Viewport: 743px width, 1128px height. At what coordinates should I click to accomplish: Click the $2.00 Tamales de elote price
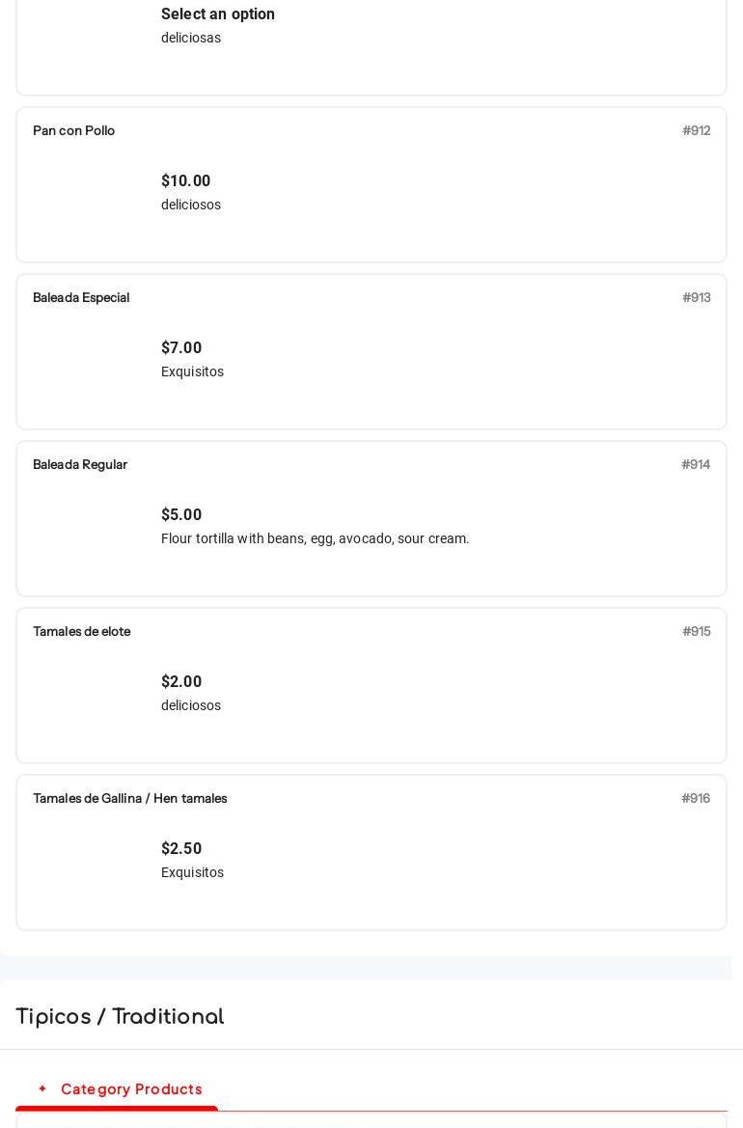click(x=181, y=682)
